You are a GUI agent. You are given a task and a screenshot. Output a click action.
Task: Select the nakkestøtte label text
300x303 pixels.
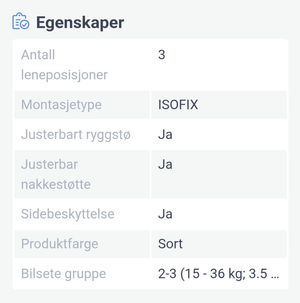click(x=56, y=184)
